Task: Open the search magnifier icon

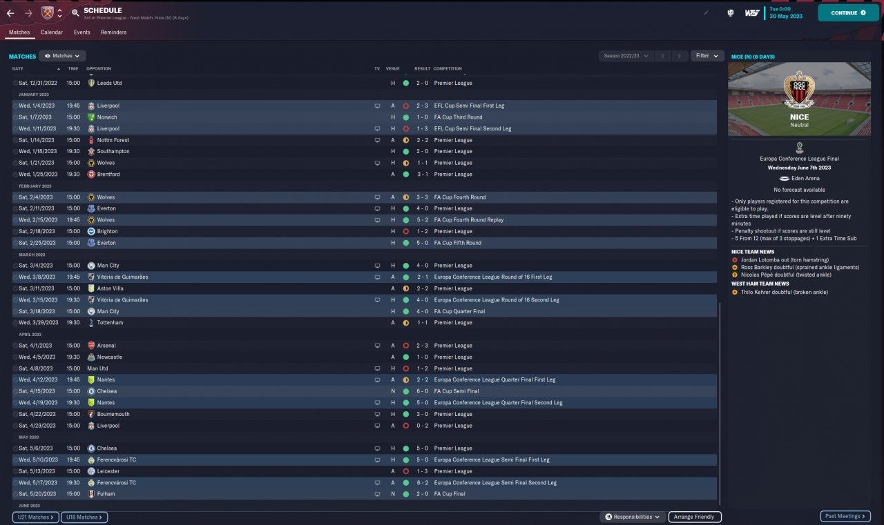Action: 75,13
